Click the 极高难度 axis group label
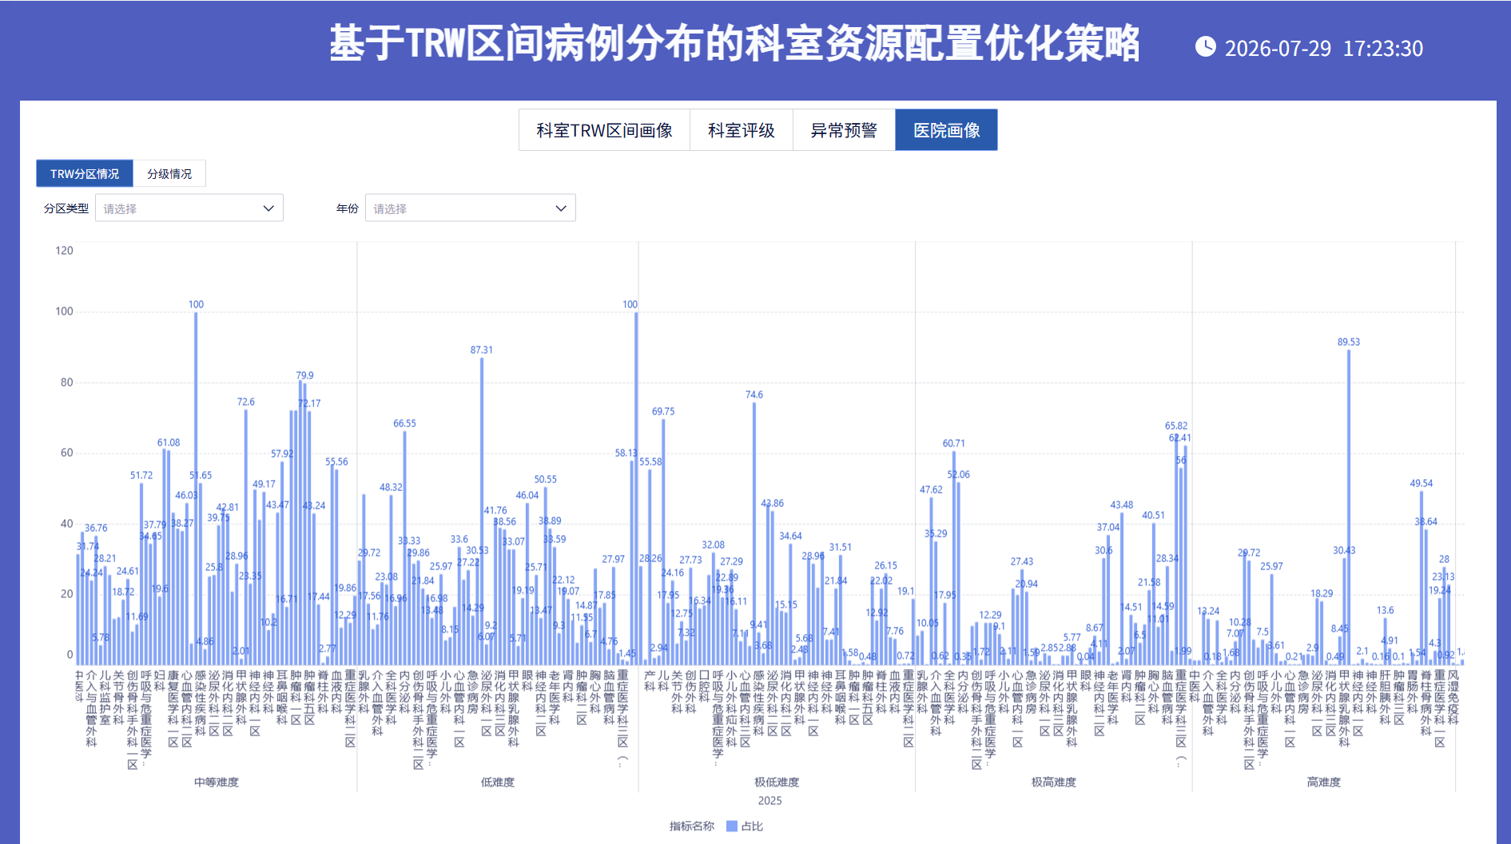The width and height of the screenshot is (1511, 844). click(x=1053, y=783)
